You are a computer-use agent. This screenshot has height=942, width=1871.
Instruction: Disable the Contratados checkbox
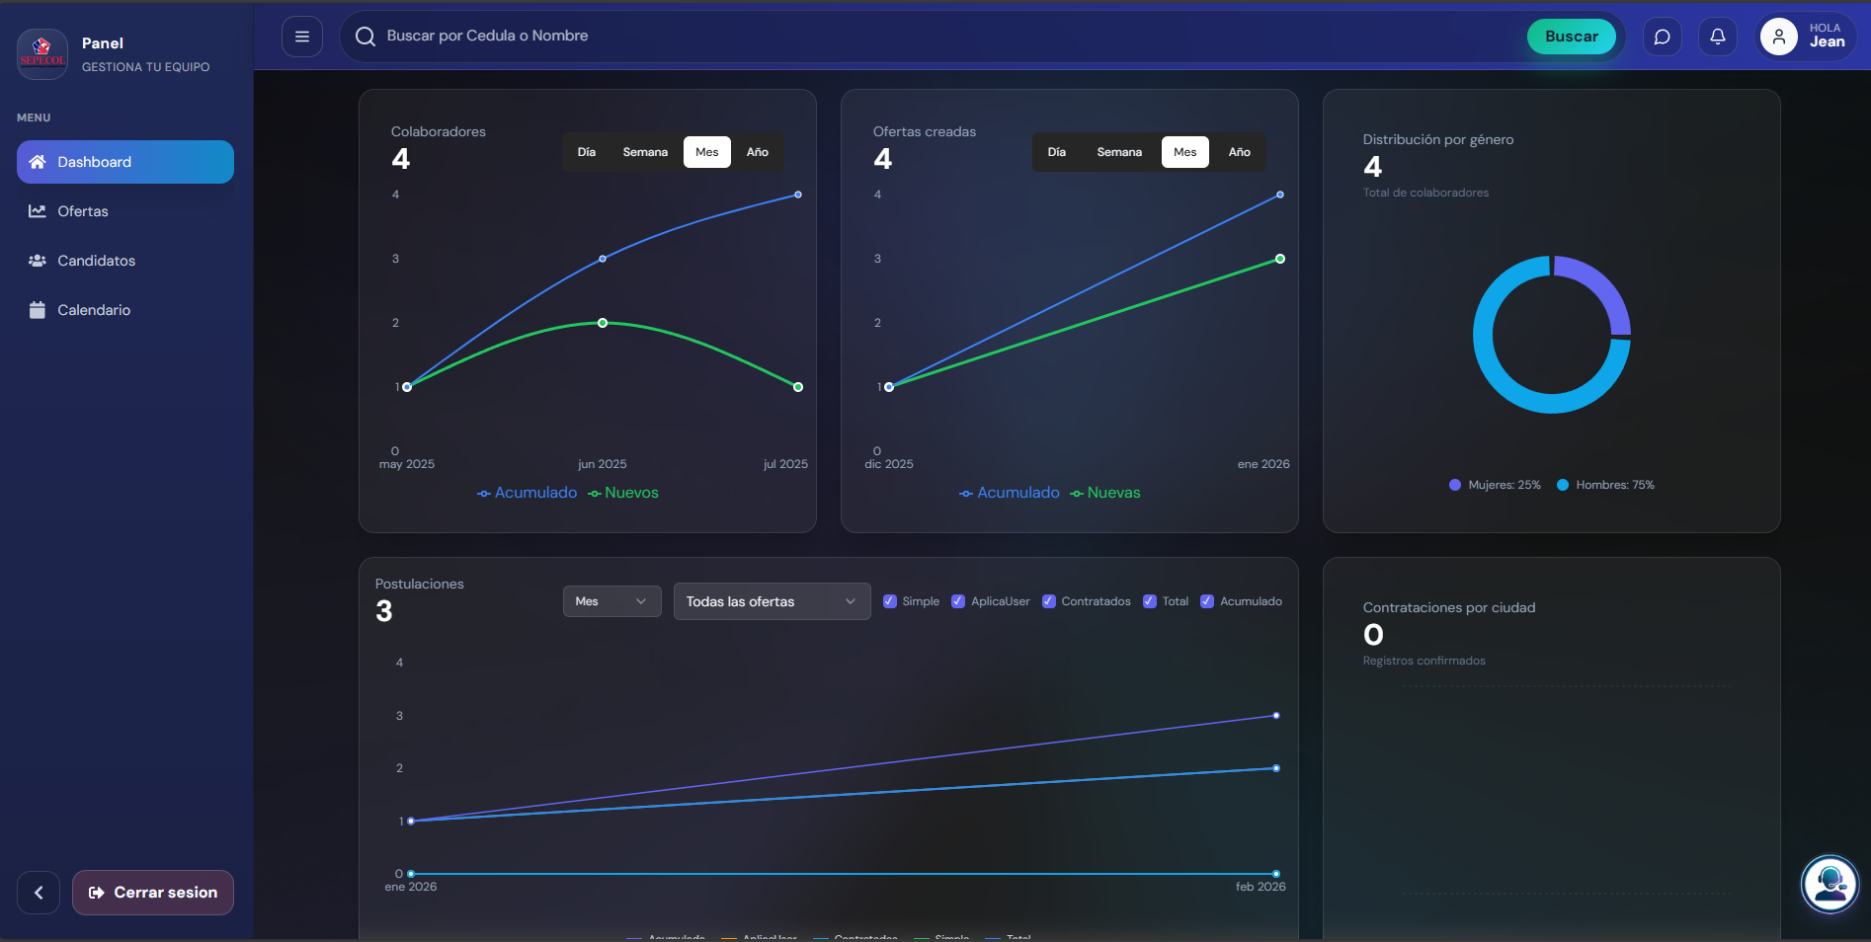tap(1049, 601)
